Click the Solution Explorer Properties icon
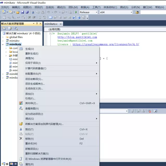The height and width of the screenshot is (166, 166). [4, 28]
